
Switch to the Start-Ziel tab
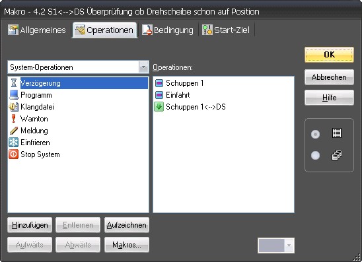[x=226, y=30]
